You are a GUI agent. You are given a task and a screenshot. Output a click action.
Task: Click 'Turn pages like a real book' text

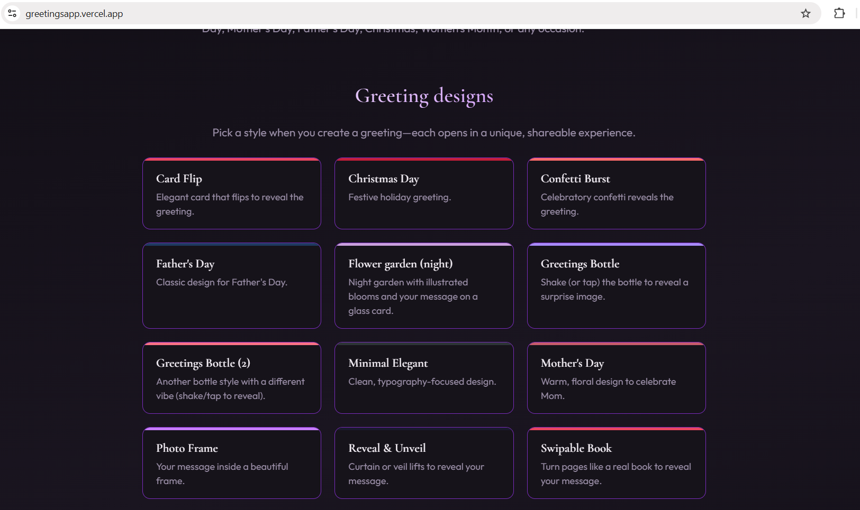pos(616,474)
